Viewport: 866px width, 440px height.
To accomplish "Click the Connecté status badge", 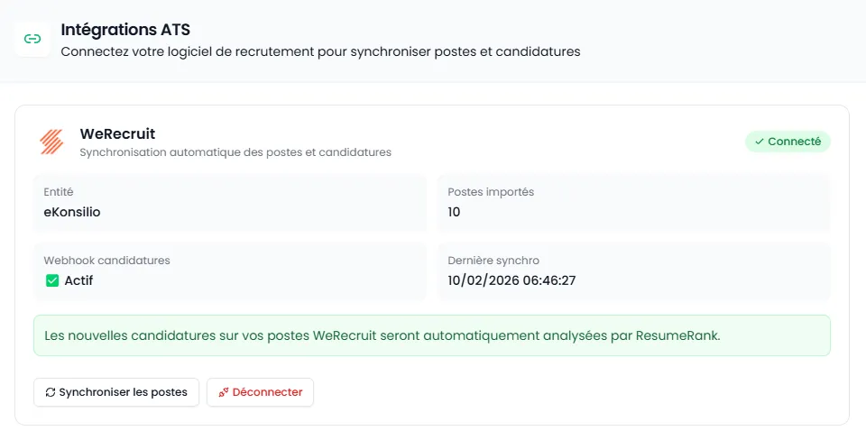I will tap(788, 142).
